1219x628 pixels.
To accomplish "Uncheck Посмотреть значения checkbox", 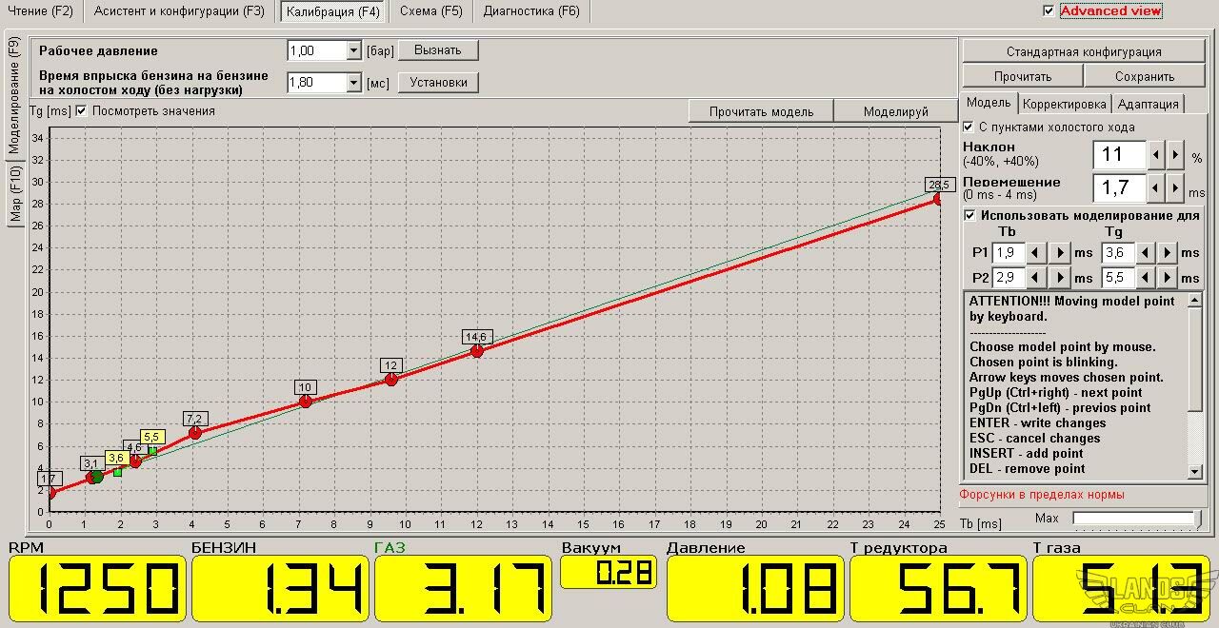I will (81, 111).
